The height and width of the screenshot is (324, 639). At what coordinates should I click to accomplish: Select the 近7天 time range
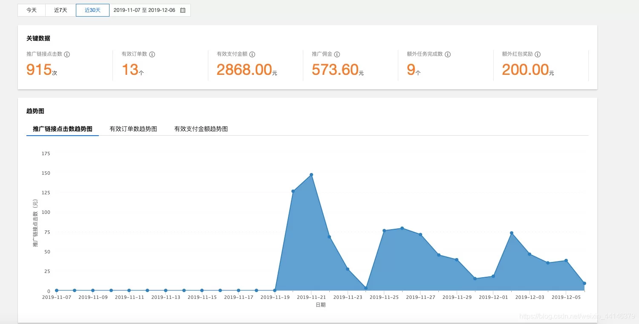point(60,10)
